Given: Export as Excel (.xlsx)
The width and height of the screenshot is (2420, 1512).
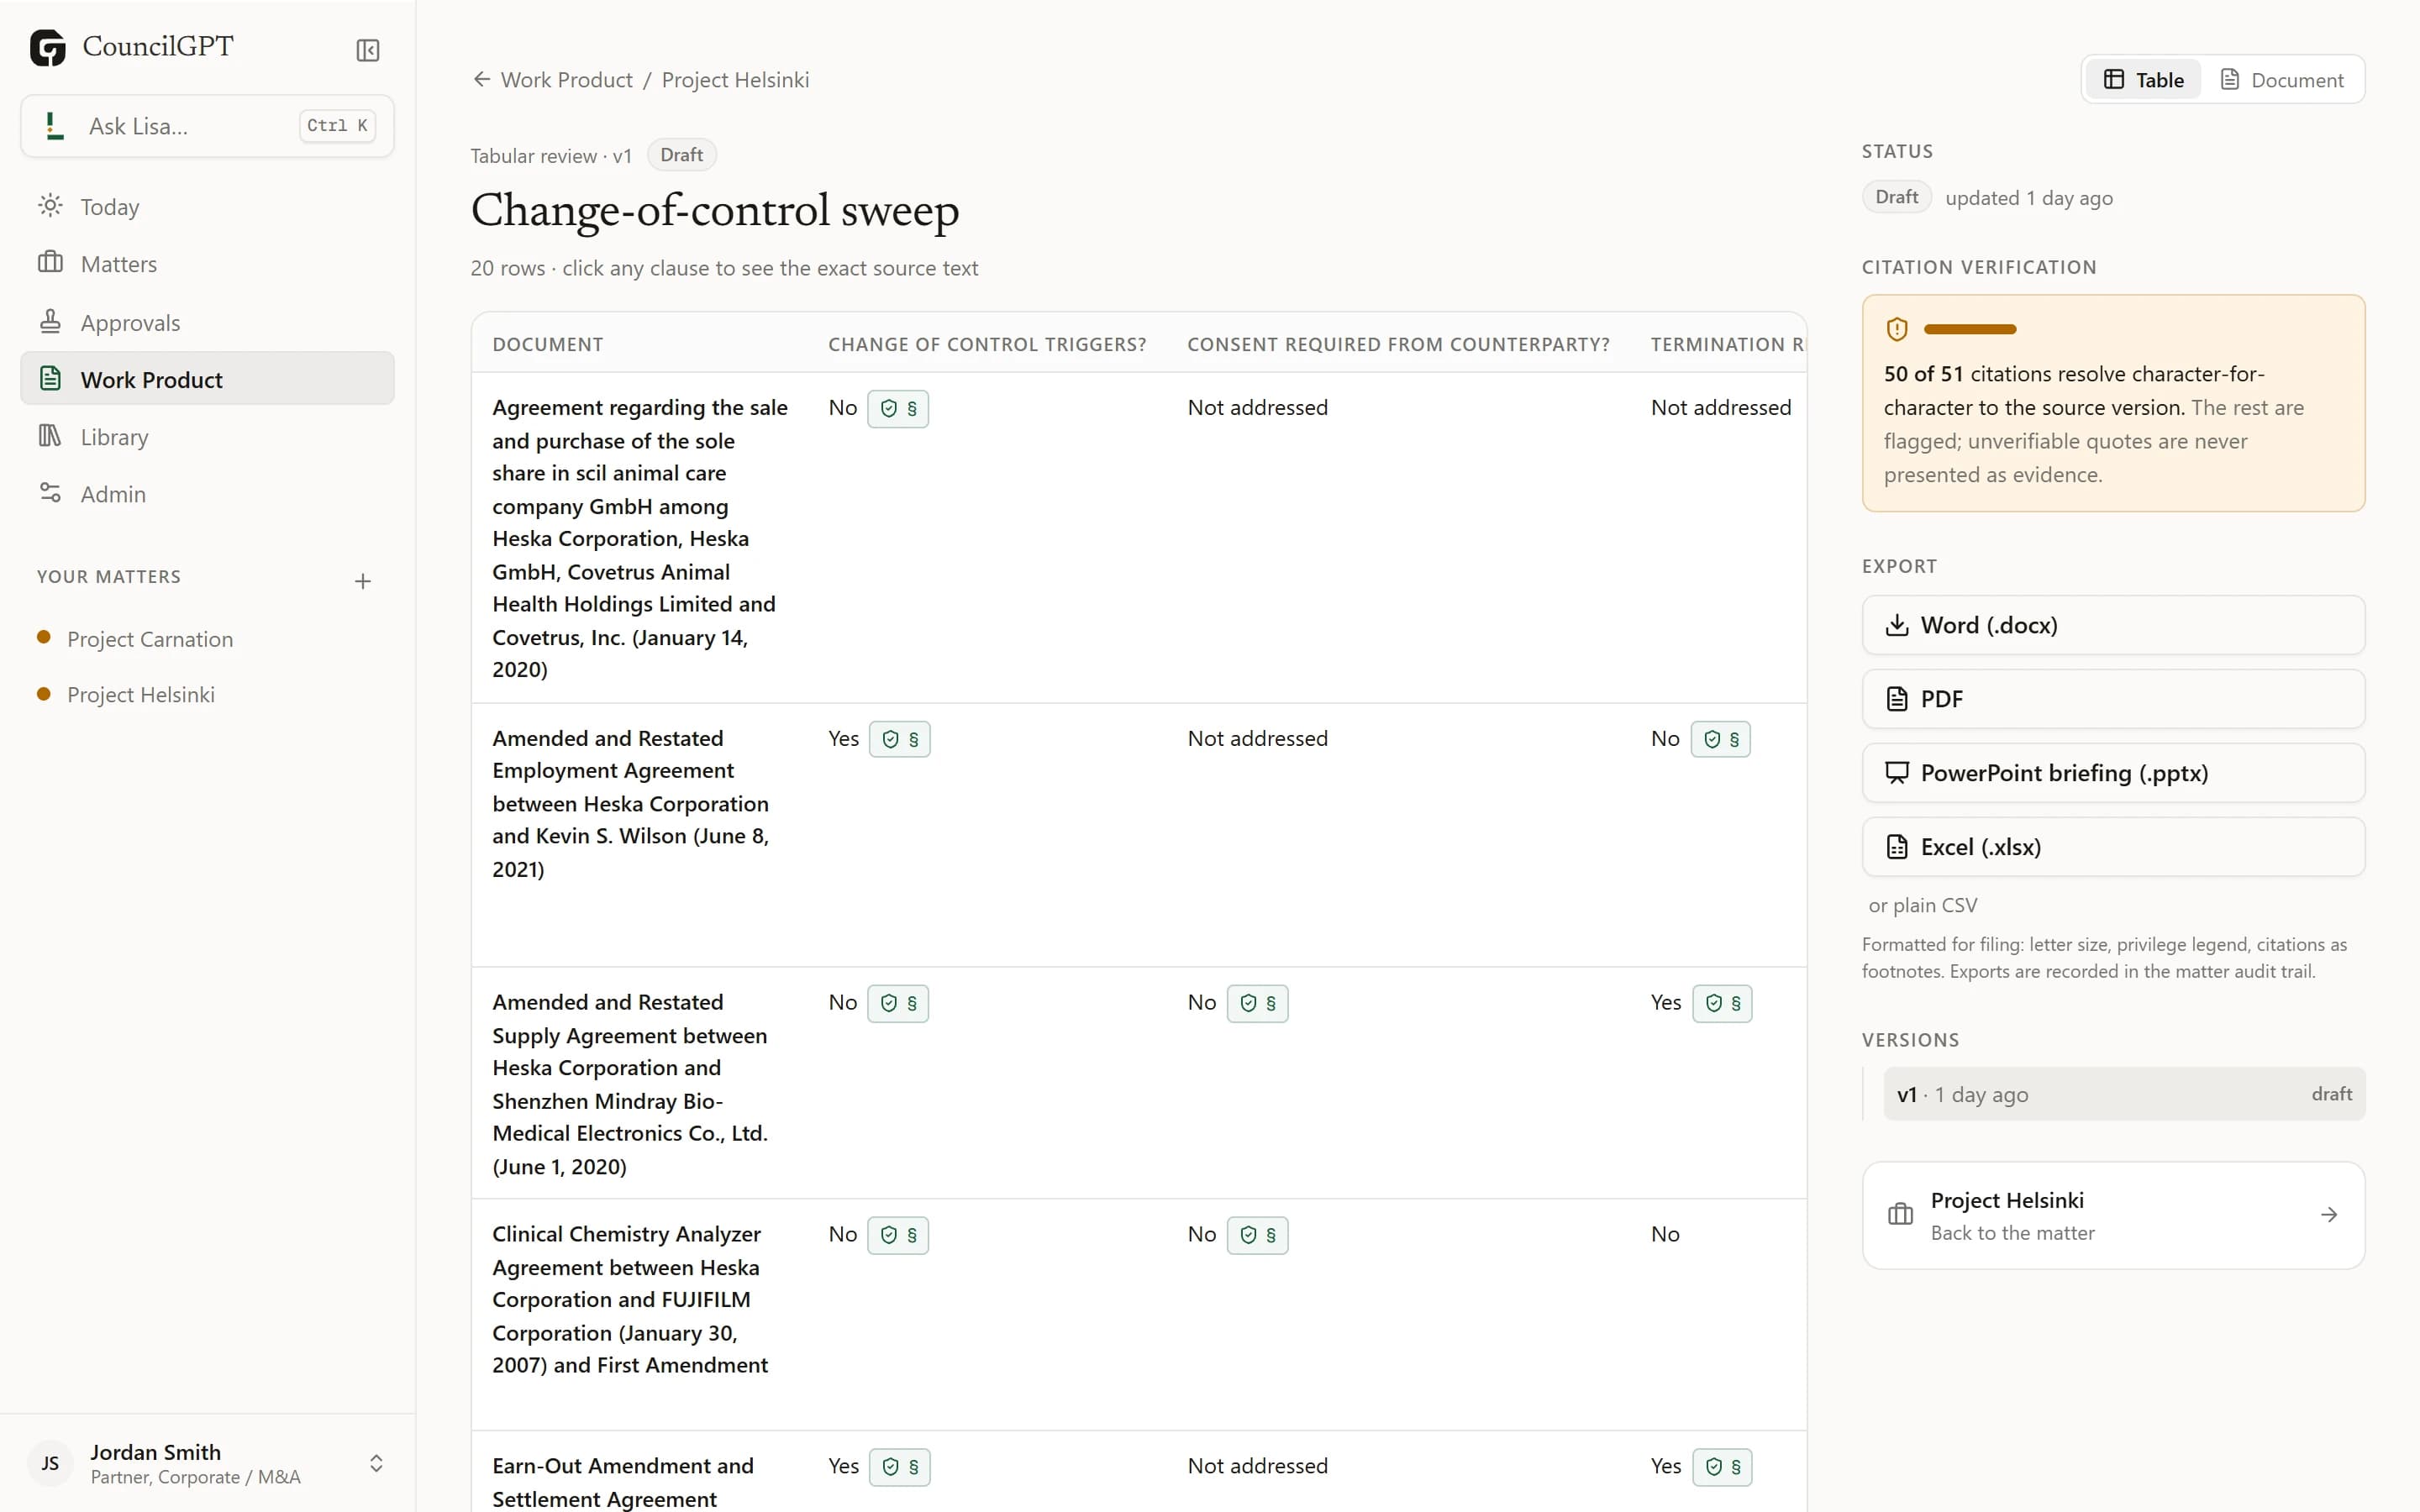Looking at the screenshot, I should [2113, 847].
